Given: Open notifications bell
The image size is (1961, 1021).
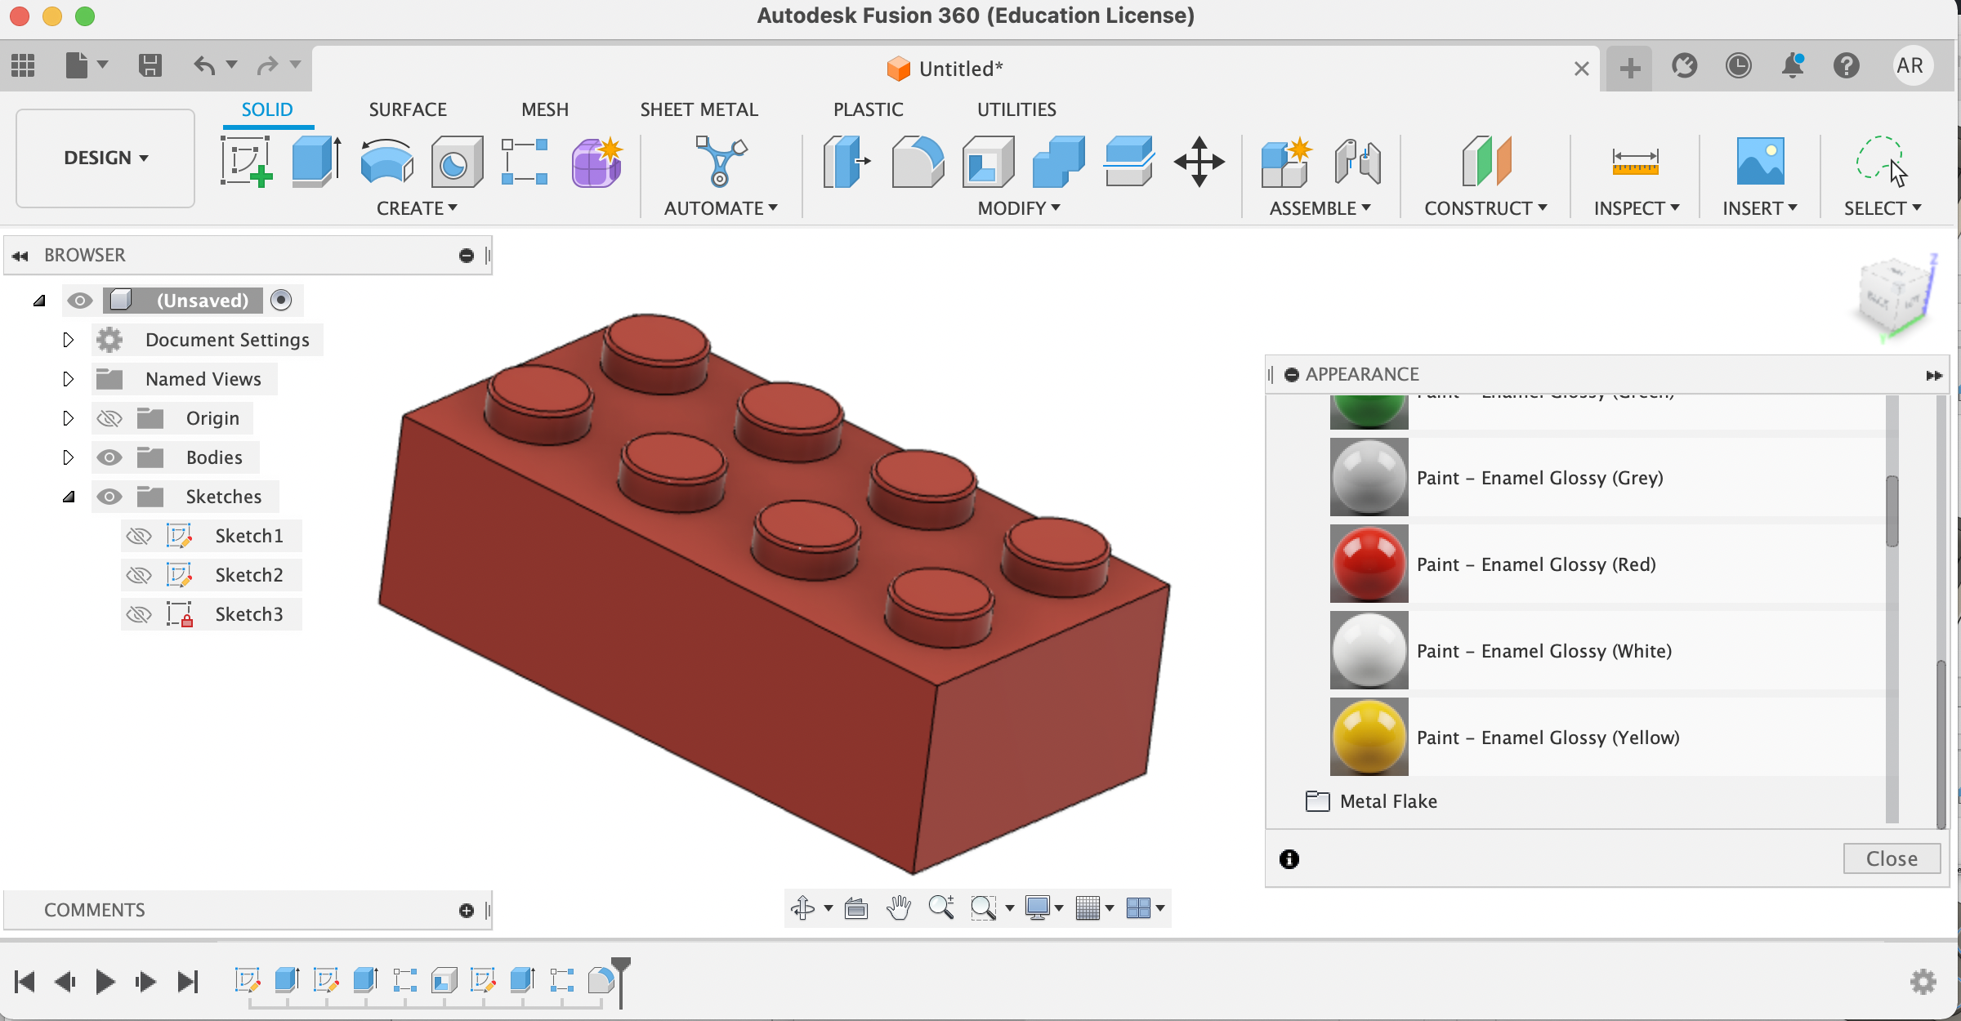Looking at the screenshot, I should tap(1793, 65).
